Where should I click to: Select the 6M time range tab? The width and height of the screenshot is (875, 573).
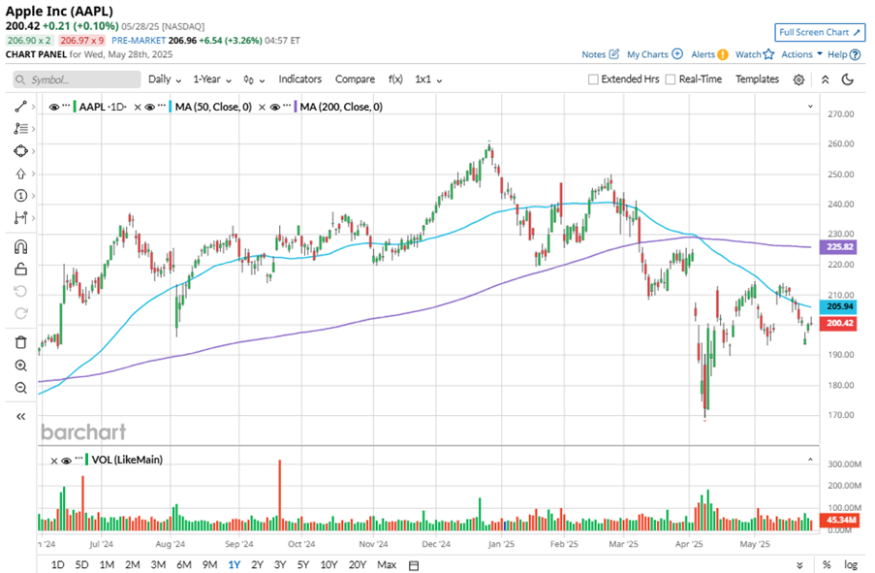[183, 564]
